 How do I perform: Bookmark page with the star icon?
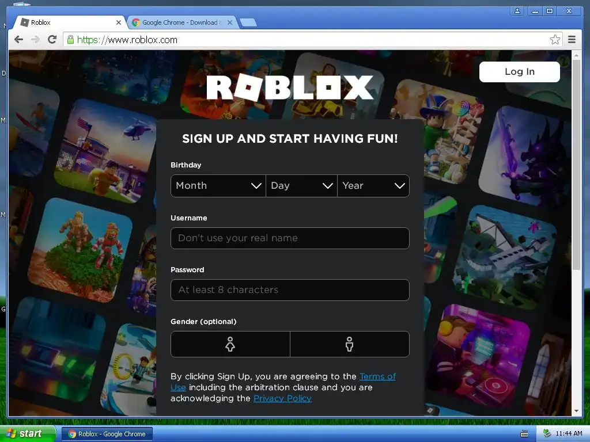click(x=555, y=40)
